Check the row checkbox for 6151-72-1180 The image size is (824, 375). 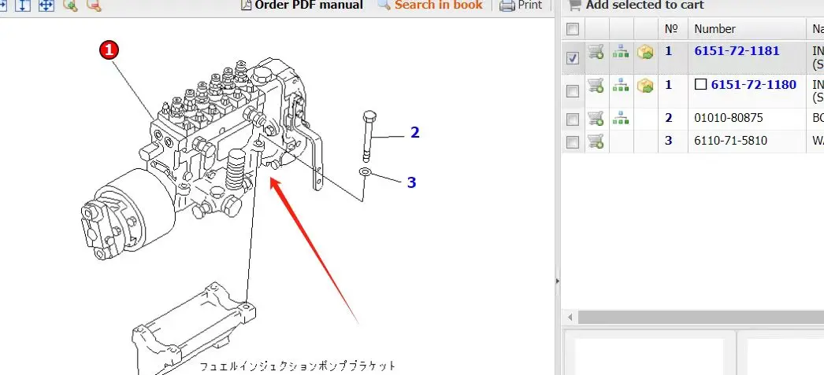[573, 91]
